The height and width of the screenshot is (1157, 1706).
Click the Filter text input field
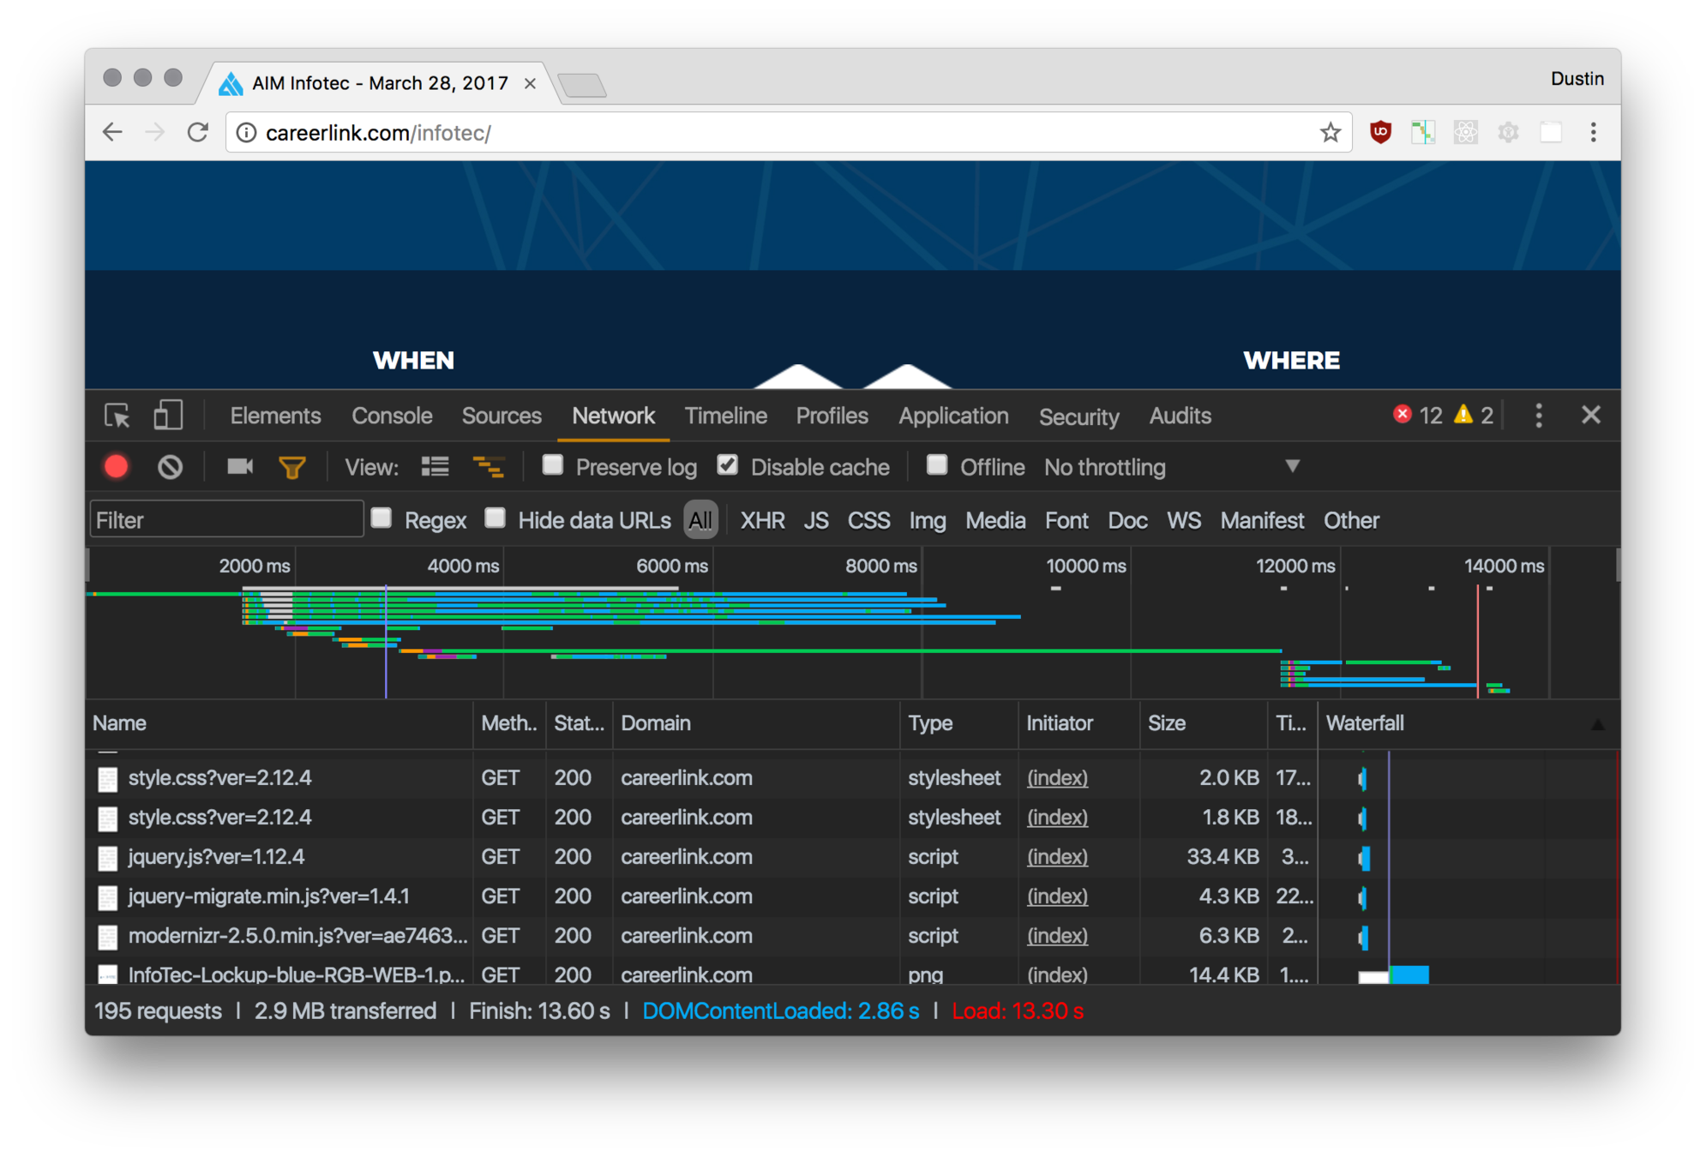pyautogui.click(x=226, y=520)
